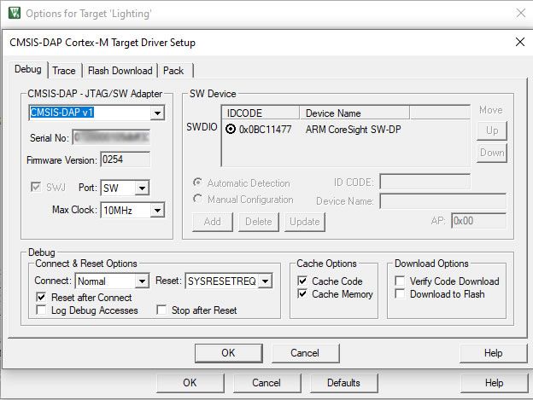Image resolution: width=533 pixels, height=400 pixels.
Task: Switch to the Trace tab
Action: [64, 71]
